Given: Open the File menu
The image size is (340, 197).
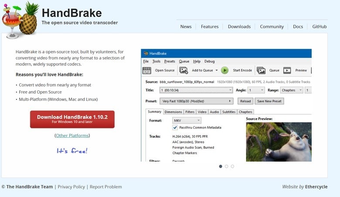Looking at the screenshot, I should 146,61.
